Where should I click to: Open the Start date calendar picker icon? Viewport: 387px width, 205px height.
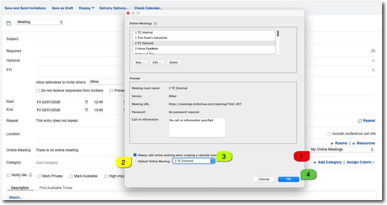pyautogui.click(x=86, y=102)
